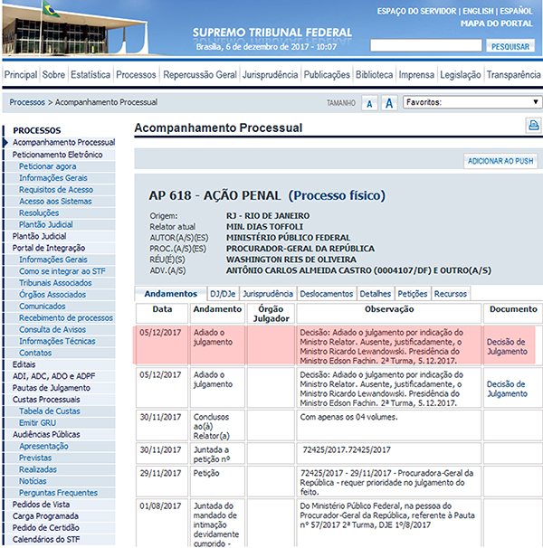Image resolution: width=543 pixels, height=548 pixels.
Task: Switch to the Detalhes tab
Action: click(375, 294)
